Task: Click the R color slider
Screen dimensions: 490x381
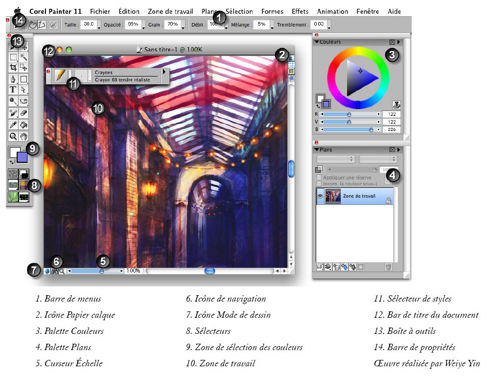Action: [350, 114]
